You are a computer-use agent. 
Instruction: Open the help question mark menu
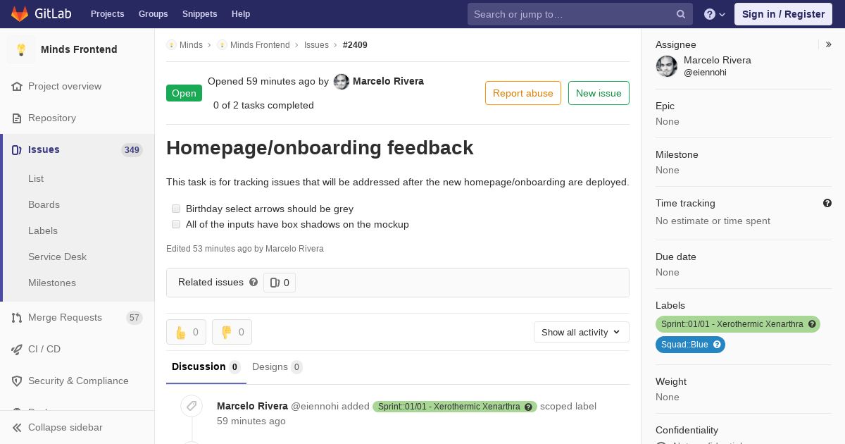point(715,14)
